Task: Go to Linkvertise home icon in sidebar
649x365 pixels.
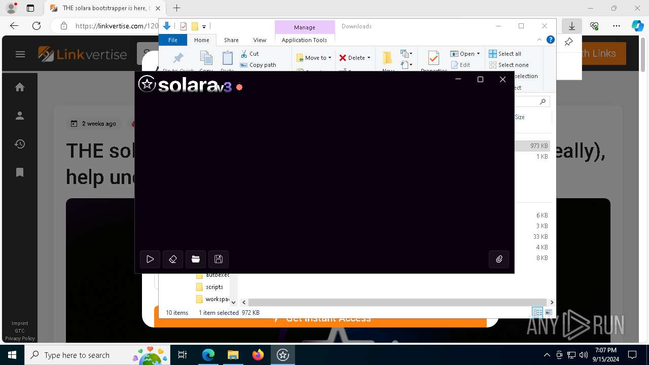Action: [20, 87]
